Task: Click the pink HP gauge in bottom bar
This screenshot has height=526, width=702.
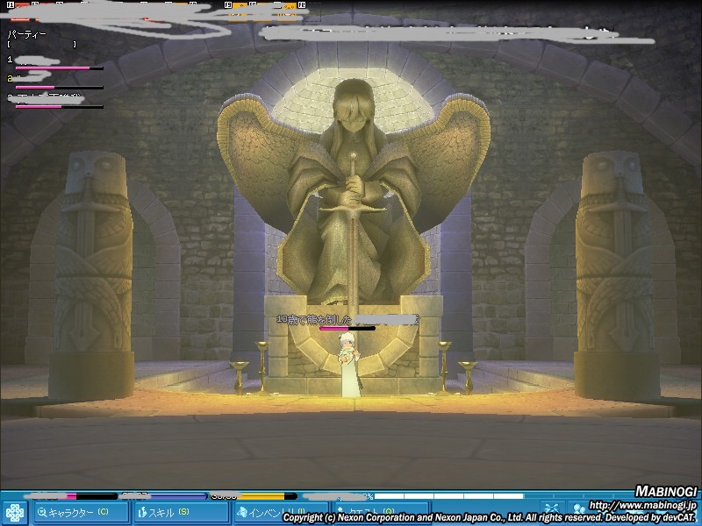Action: 71,496
